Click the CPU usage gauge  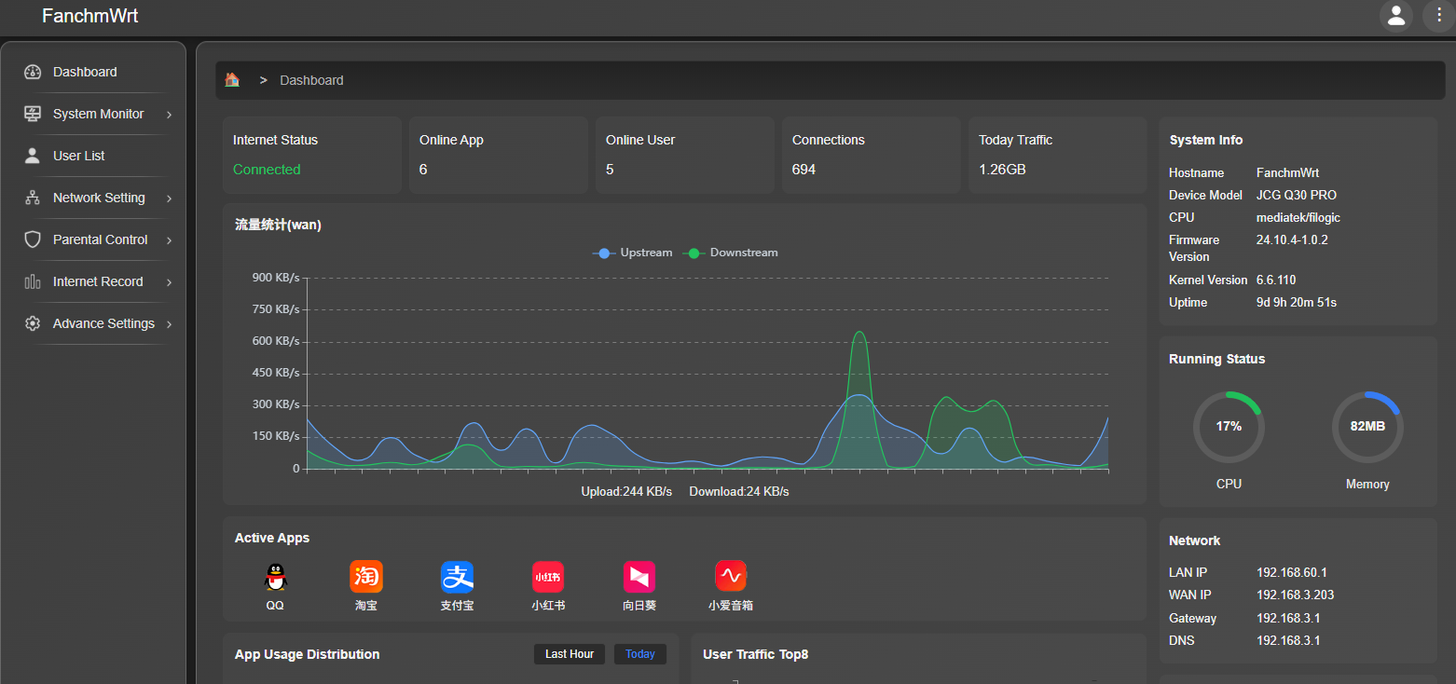(1229, 426)
